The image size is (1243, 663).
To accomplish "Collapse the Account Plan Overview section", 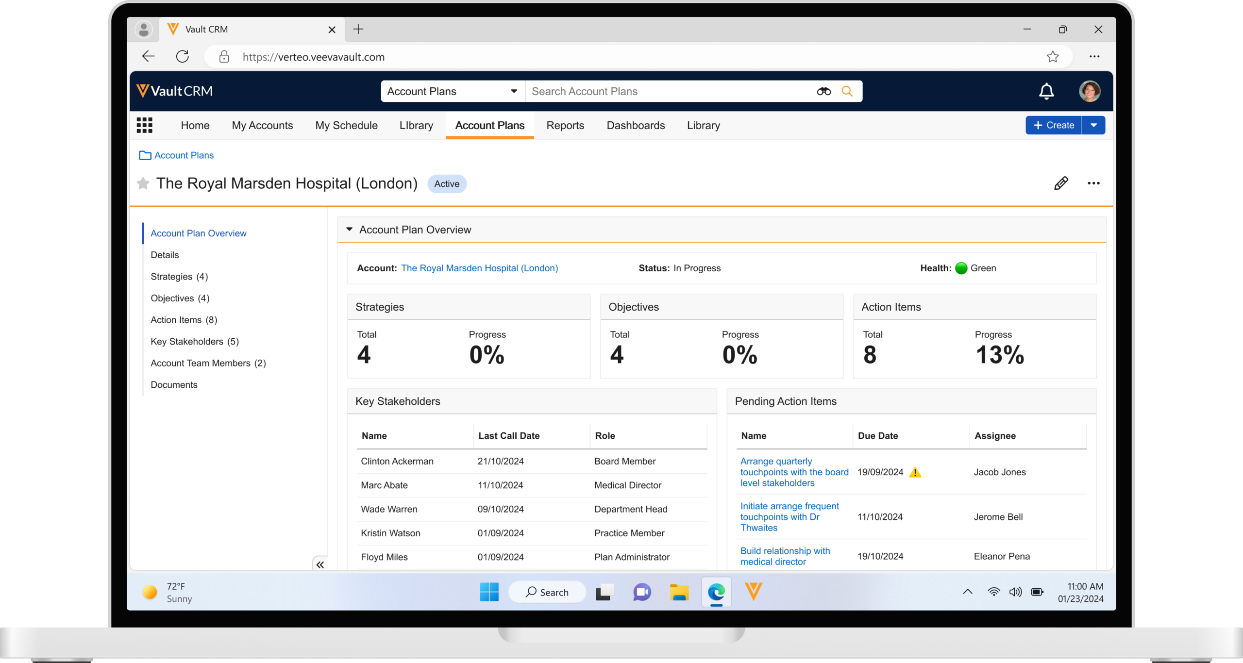I will (x=349, y=230).
